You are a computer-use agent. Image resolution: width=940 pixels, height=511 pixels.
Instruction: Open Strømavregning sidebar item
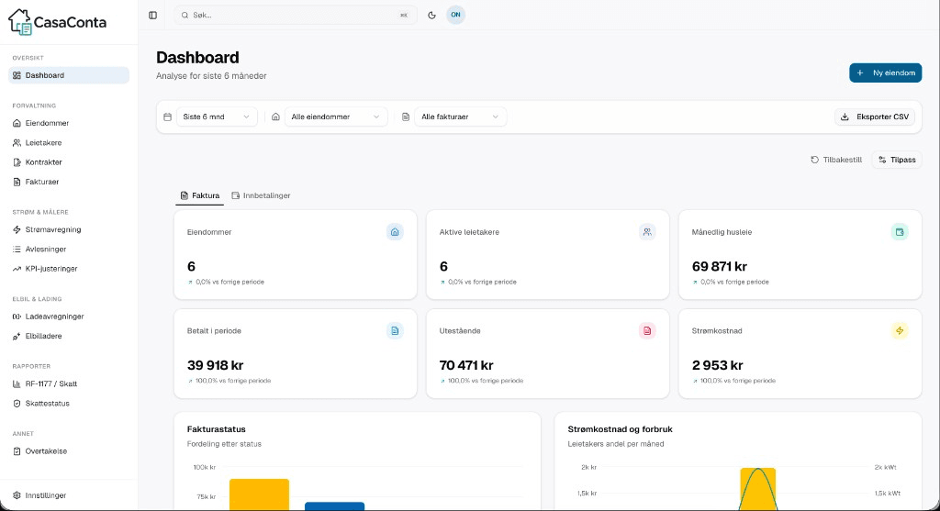(69, 229)
